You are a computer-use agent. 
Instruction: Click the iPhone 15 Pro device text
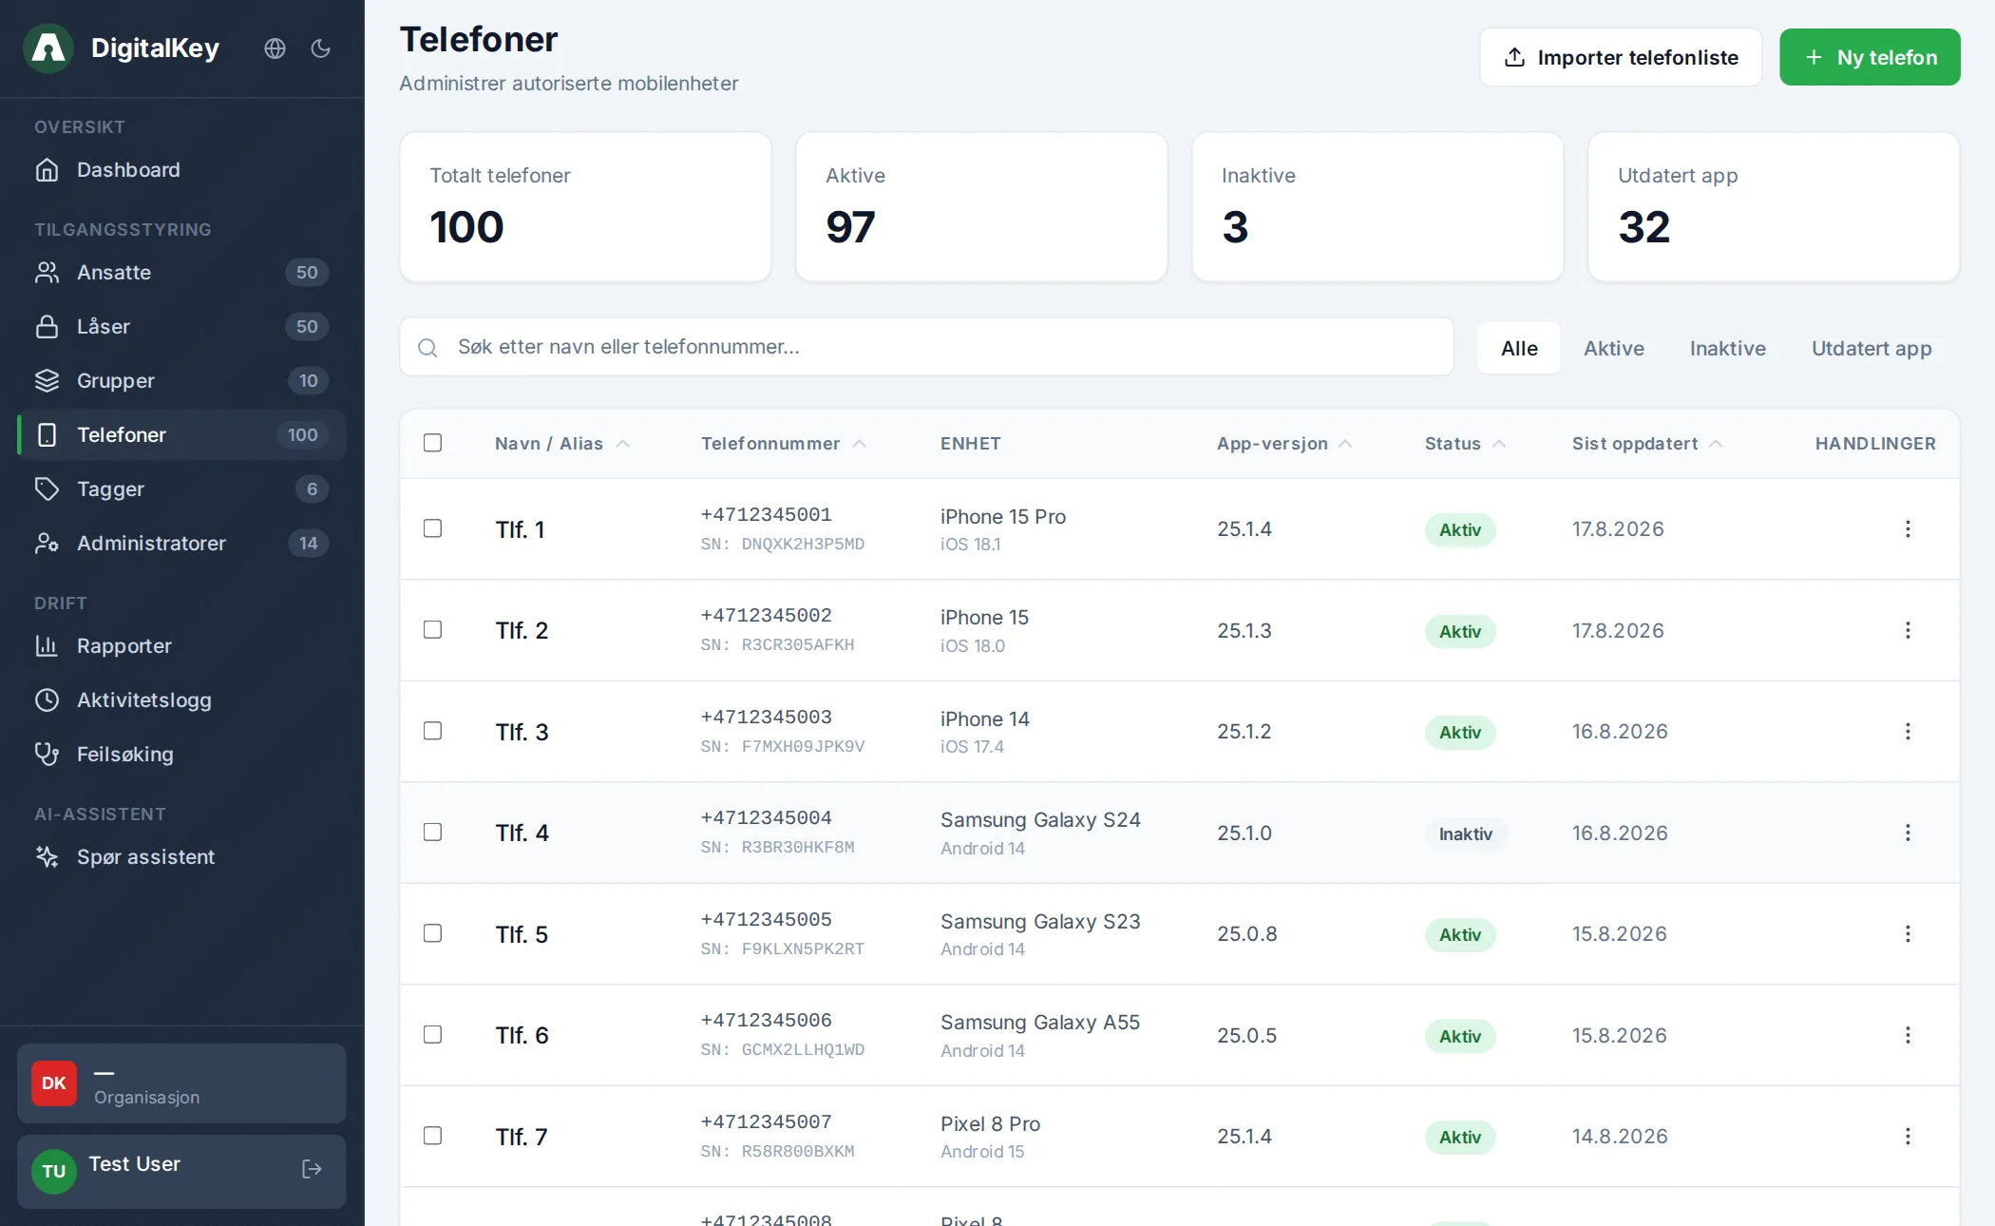click(x=1003, y=517)
